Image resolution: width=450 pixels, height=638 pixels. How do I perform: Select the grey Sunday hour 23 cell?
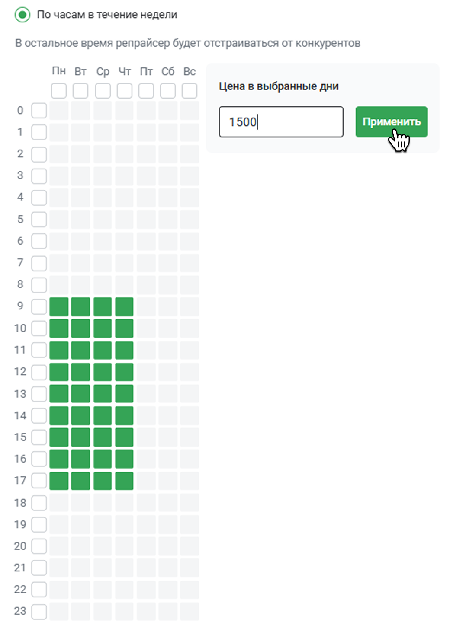point(190,612)
